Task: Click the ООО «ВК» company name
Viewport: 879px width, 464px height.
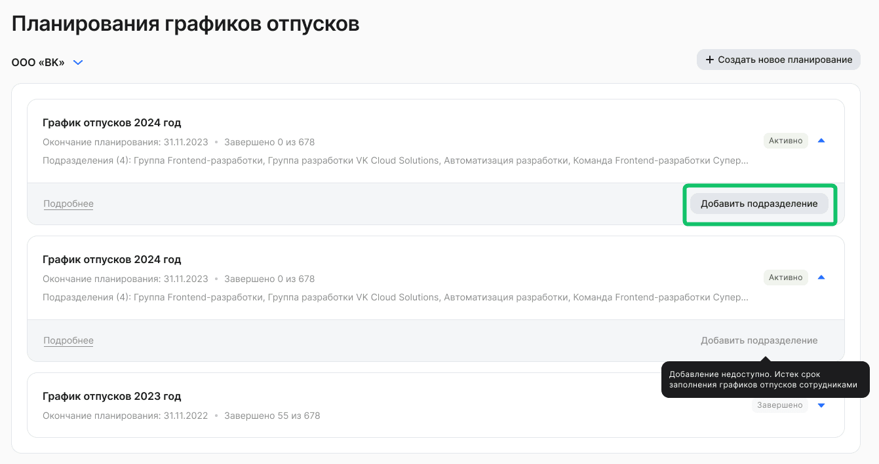Action: point(38,63)
